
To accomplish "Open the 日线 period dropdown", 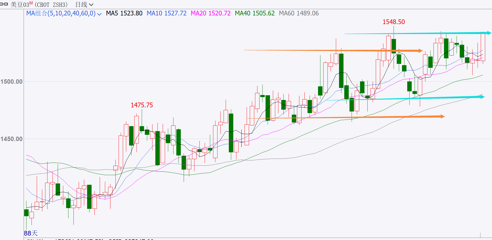I will [x=84, y=5].
